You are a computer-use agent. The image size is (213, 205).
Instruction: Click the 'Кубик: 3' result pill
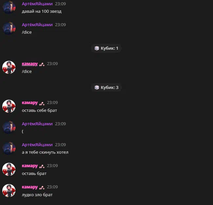(106, 87)
